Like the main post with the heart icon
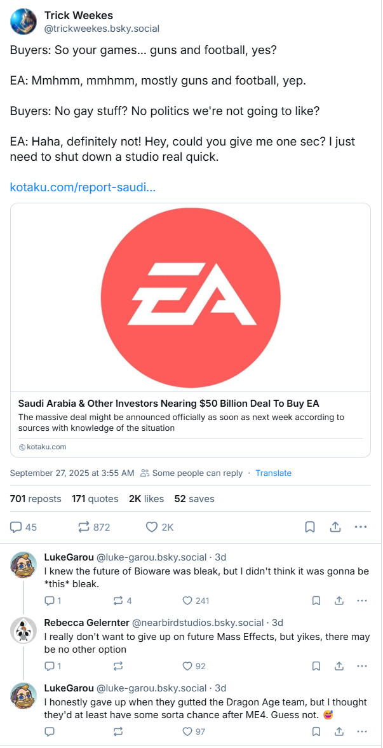 151,525
